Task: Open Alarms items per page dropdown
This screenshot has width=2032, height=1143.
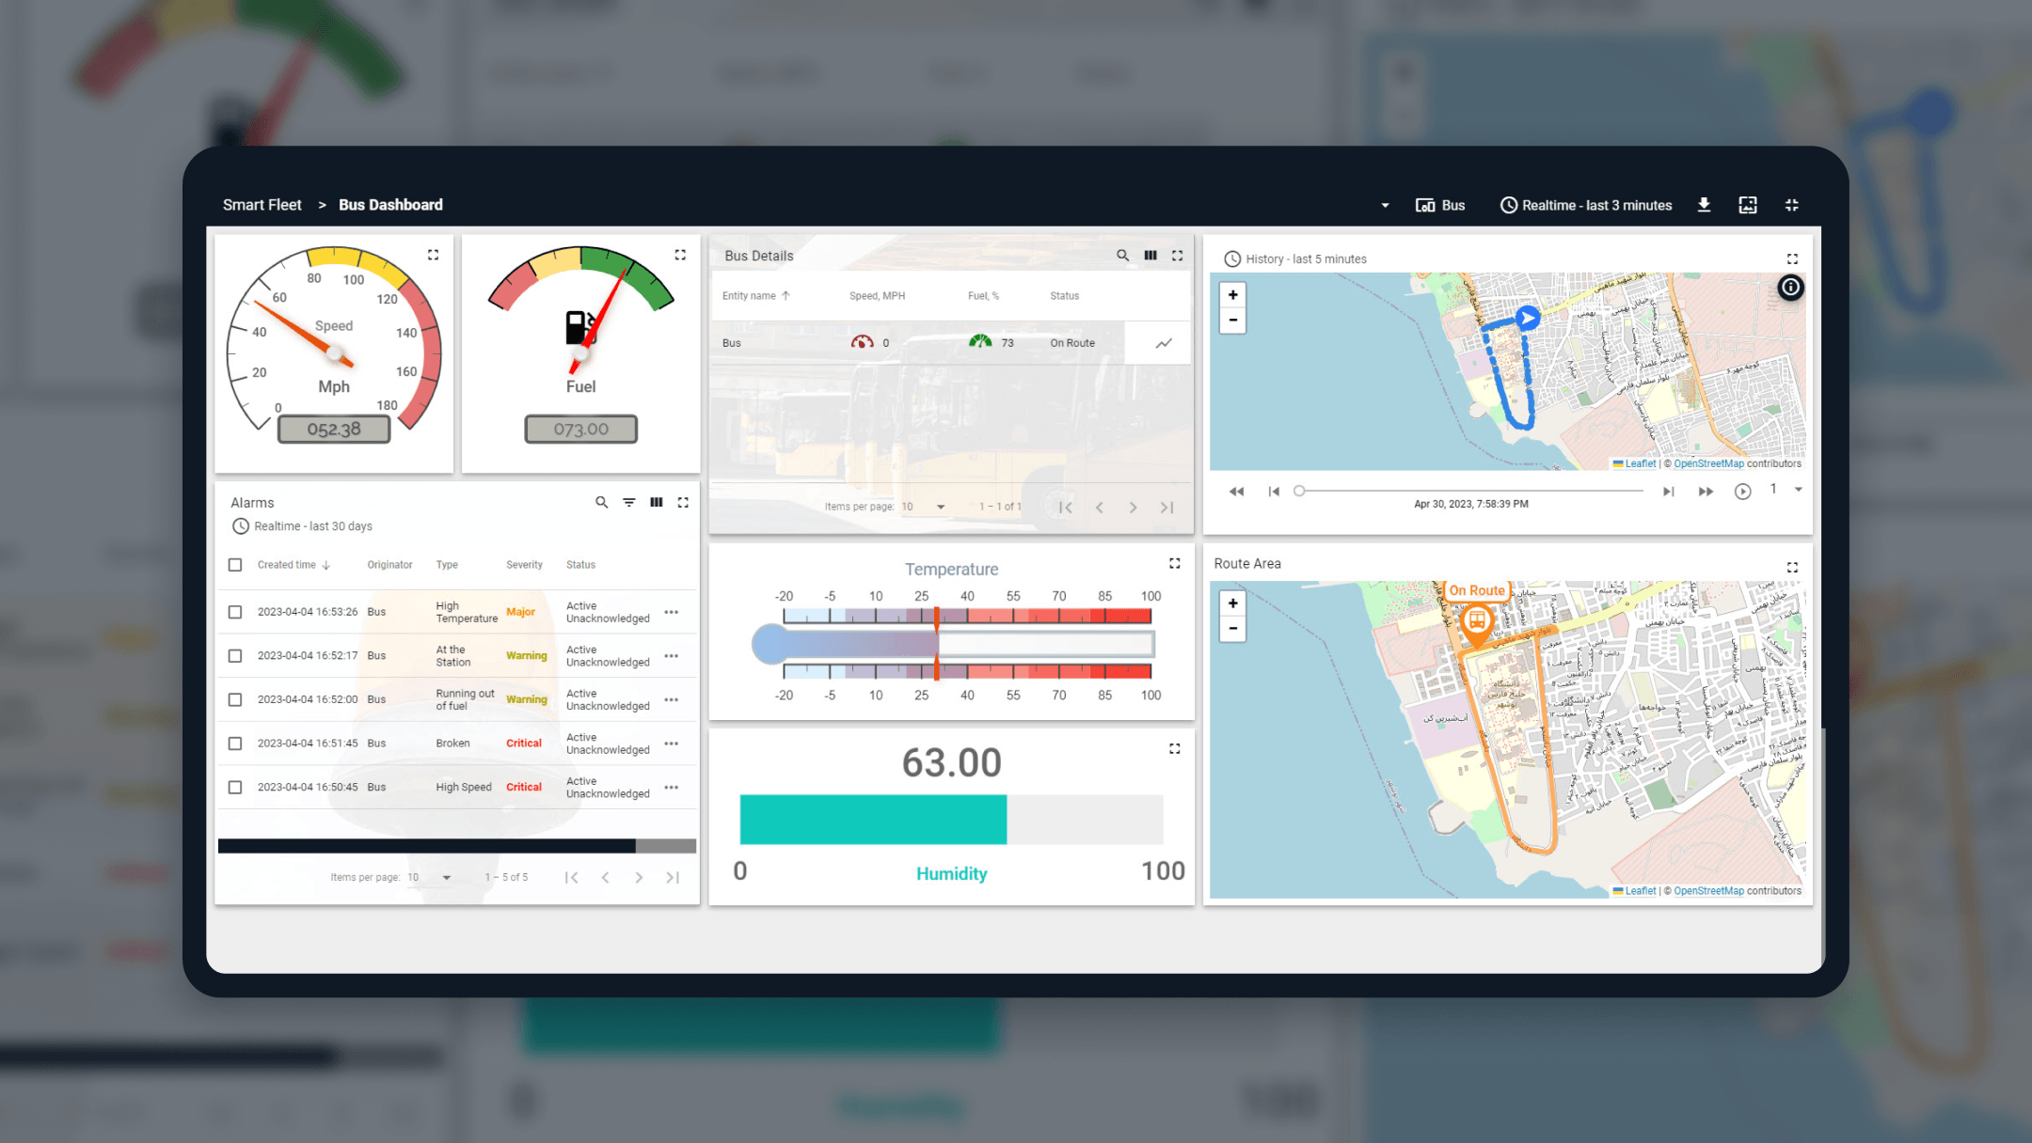Action: [429, 877]
